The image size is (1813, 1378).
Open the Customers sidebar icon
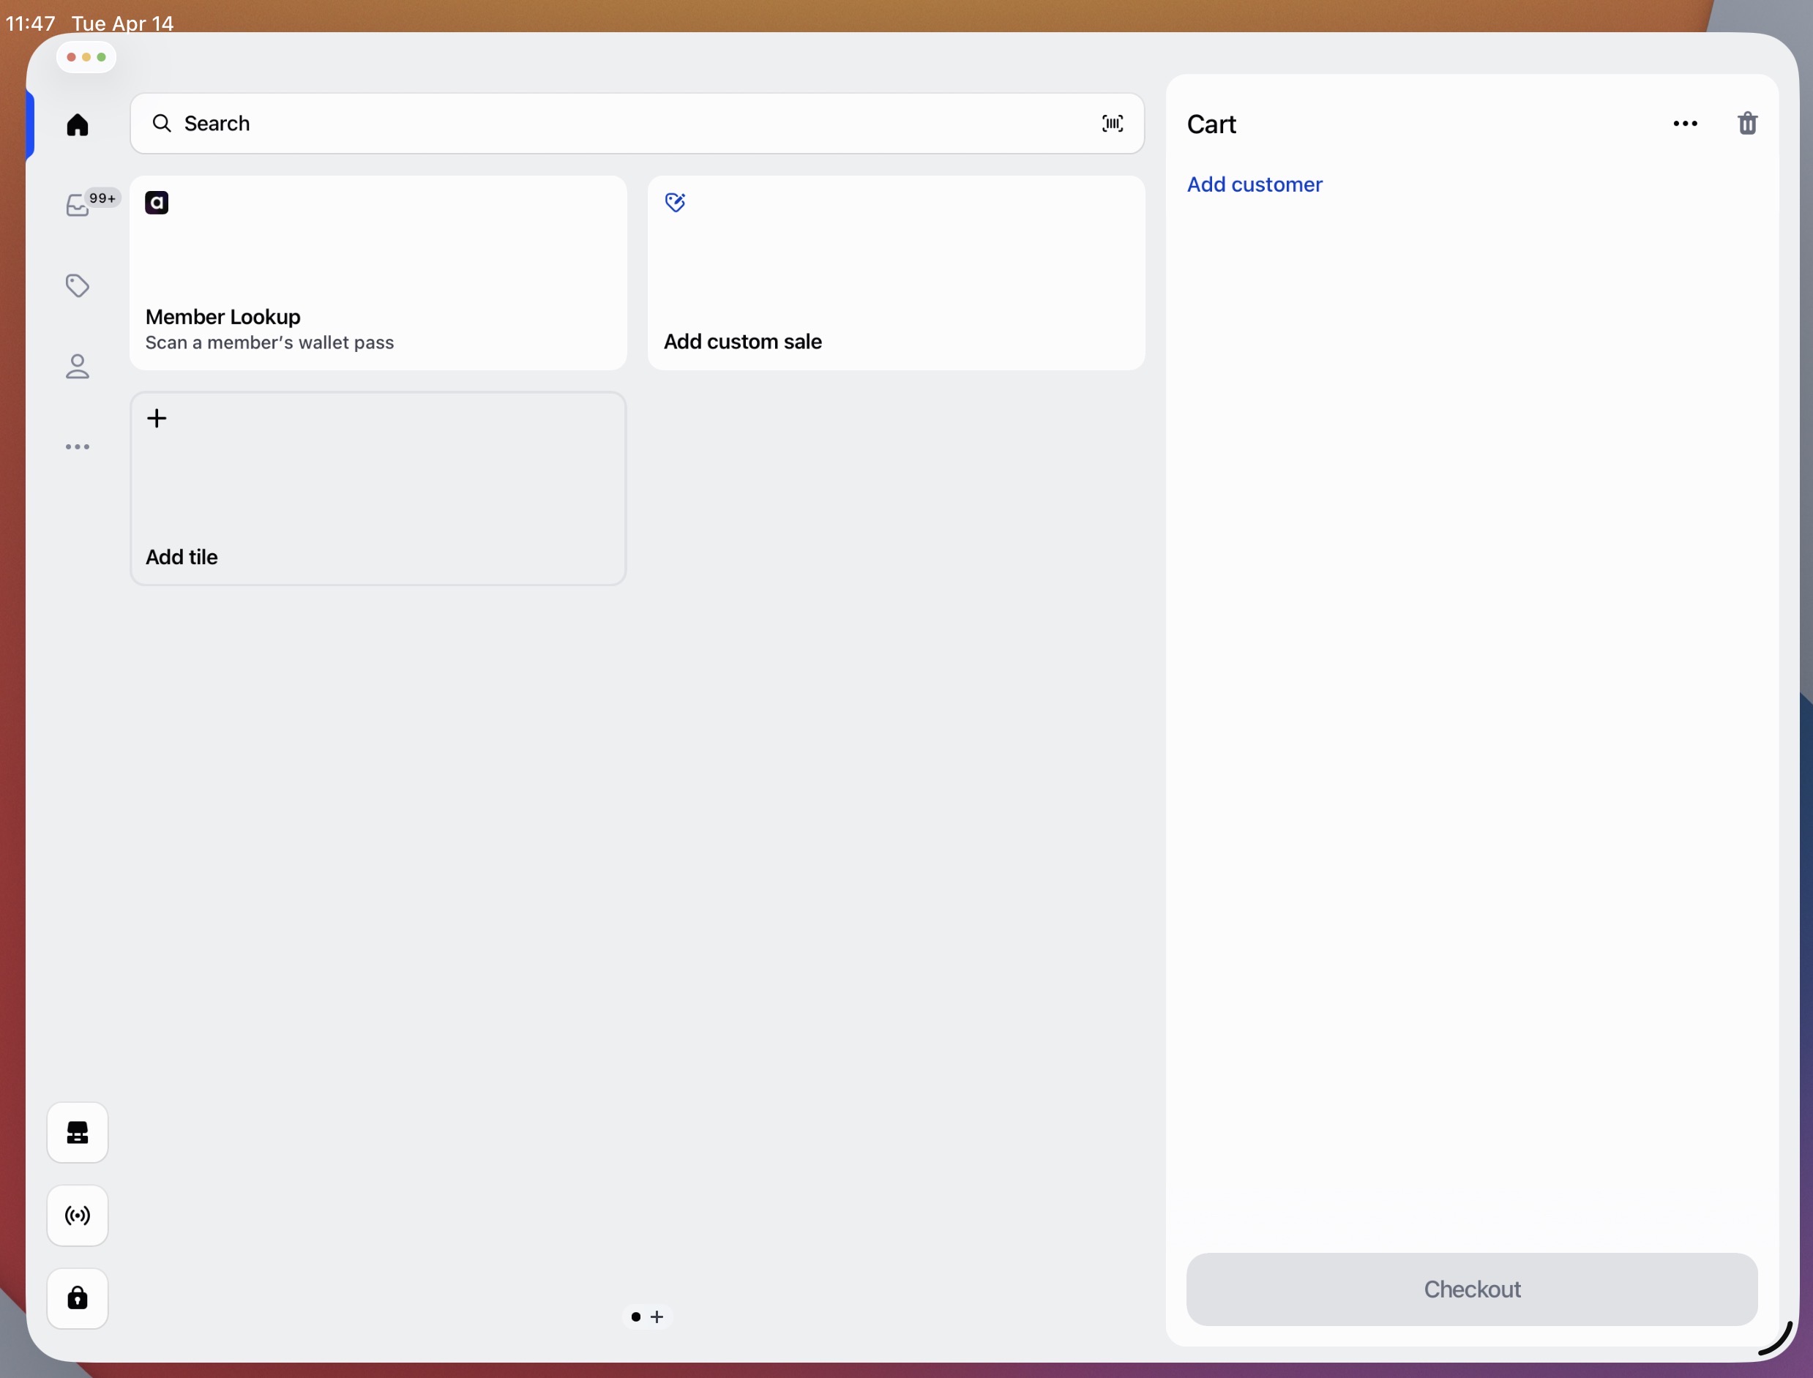pos(77,366)
